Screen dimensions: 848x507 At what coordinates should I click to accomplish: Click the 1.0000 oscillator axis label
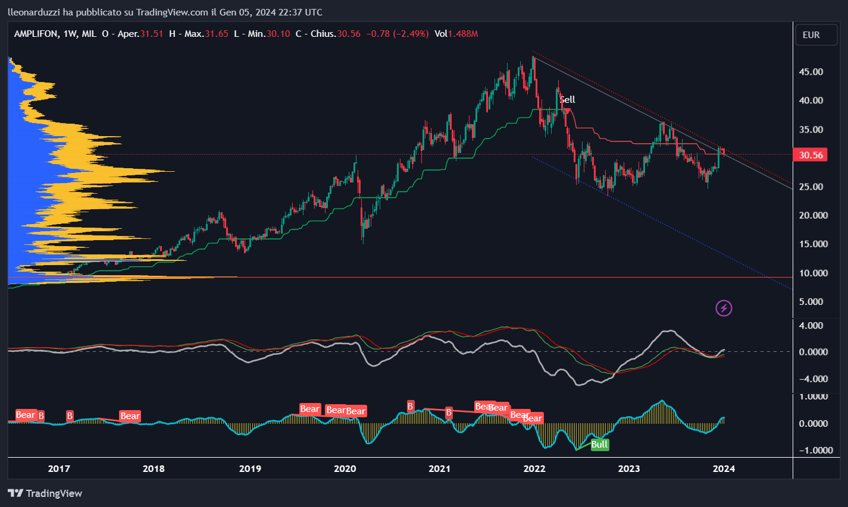tap(813, 396)
